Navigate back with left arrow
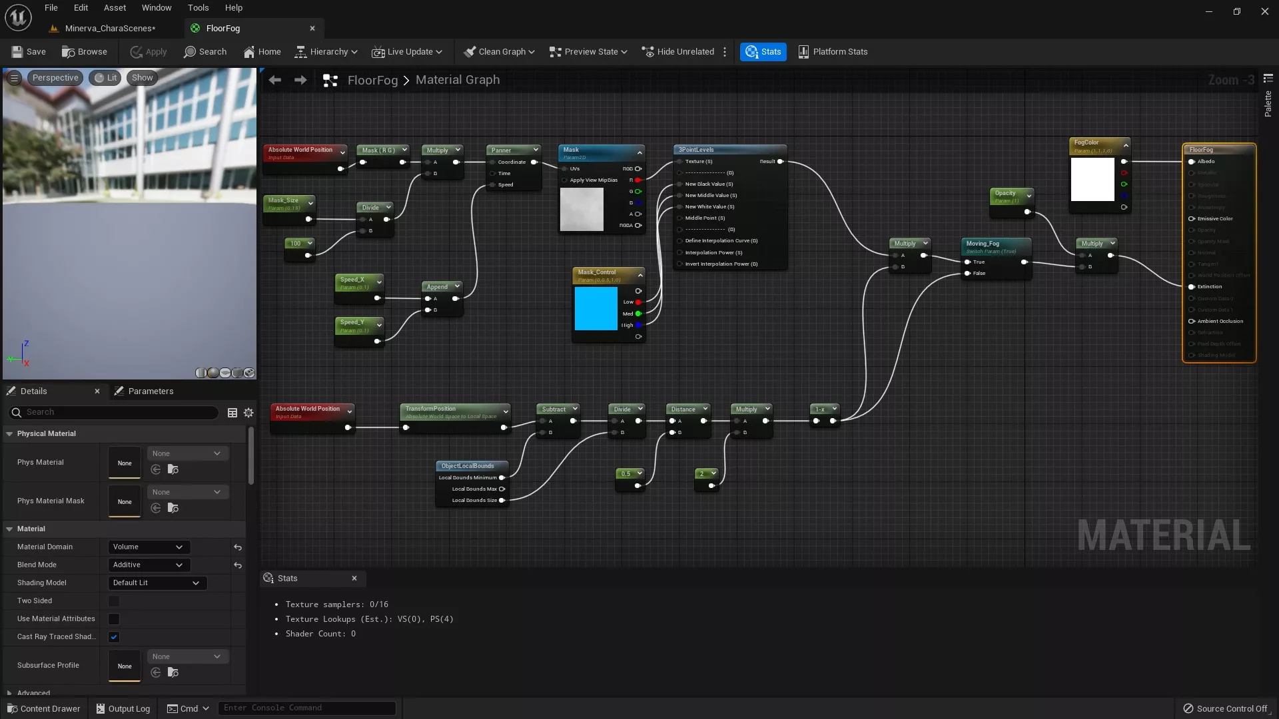Viewport: 1279px width, 719px height. pos(274,80)
